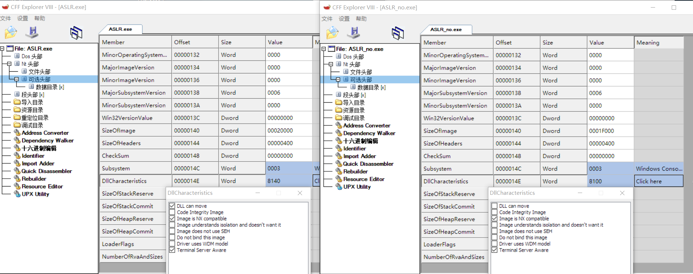Check 'Code Integrity Image' in ASLR.exe dialog
Viewport: 693px width, 274px height.
coord(172,212)
